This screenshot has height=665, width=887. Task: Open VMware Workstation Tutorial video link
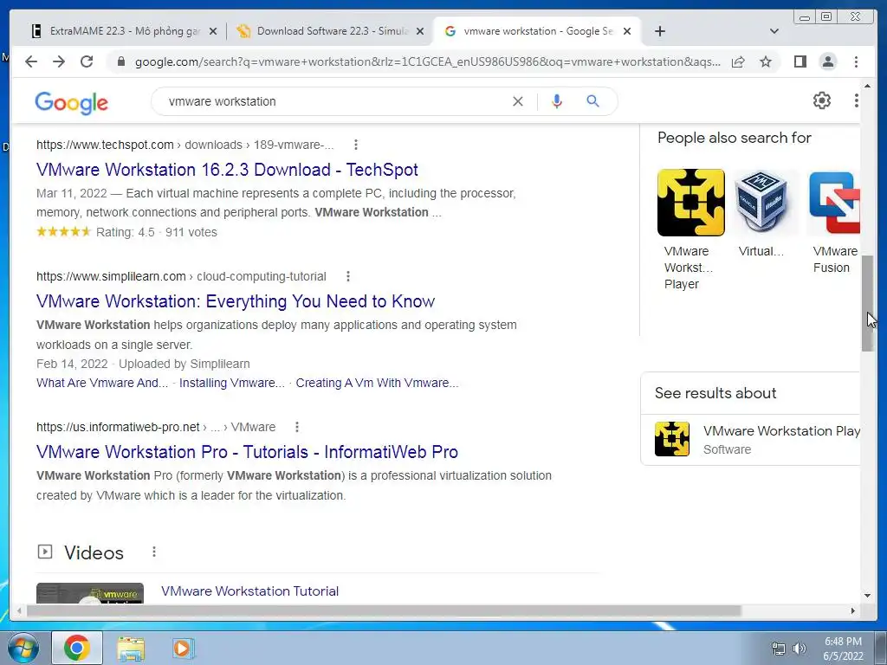pos(250,591)
